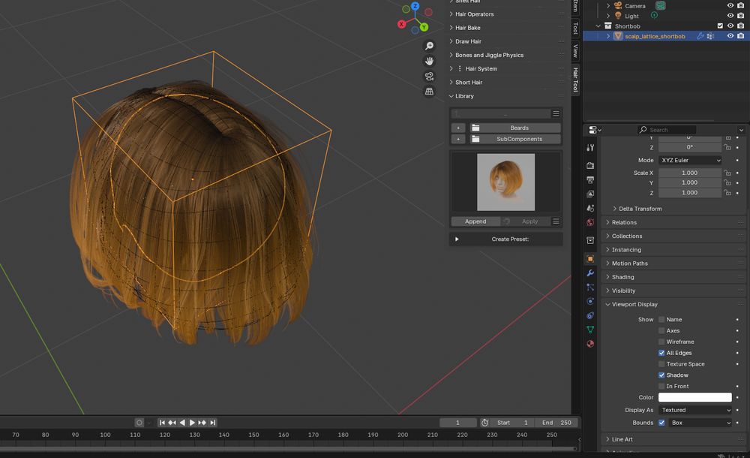This screenshot has width=750, height=458.
Task: Open the Material properties tab icon
Action: (590, 344)
